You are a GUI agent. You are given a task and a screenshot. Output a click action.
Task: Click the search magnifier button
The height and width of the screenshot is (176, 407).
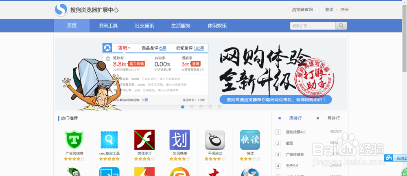click(x=341, y=26)
